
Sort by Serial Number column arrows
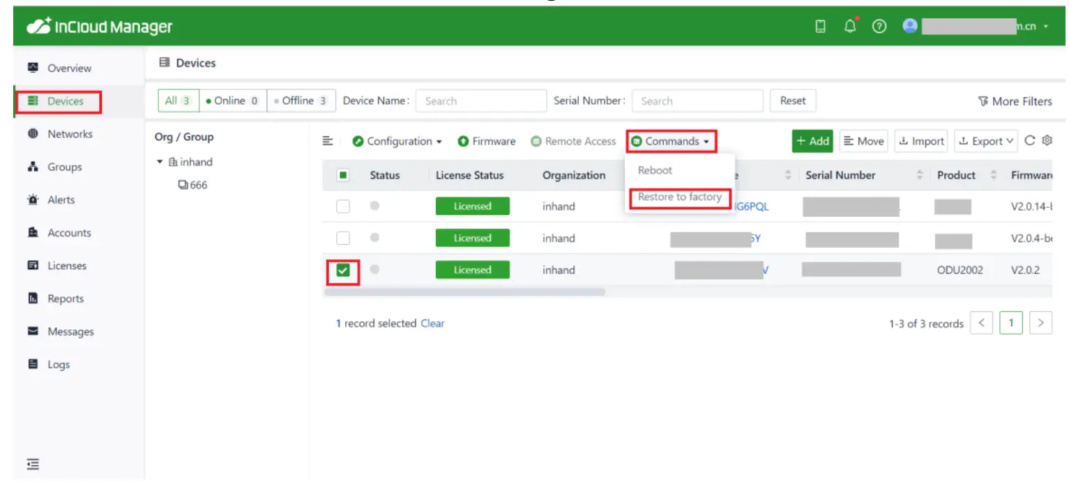point(920,175)
